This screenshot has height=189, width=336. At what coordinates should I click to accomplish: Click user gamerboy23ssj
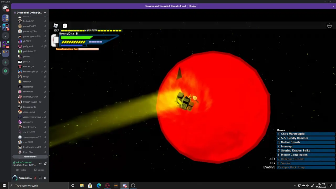[x=30, y=31]
